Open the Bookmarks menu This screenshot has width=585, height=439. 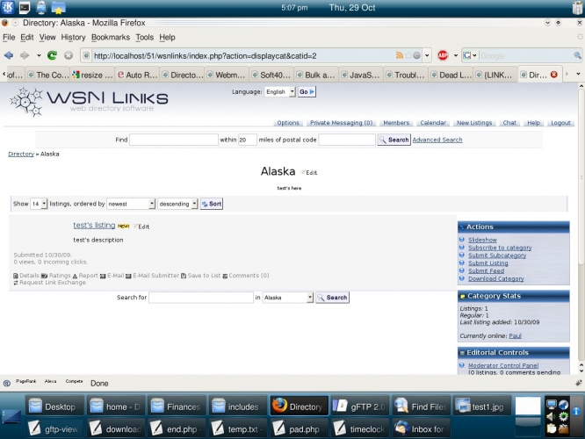(110, 38)
